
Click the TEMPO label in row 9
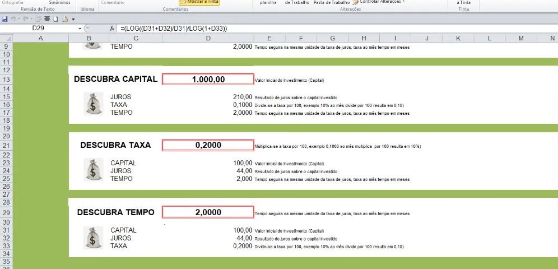pyautogui.click(x=122, y=47)
